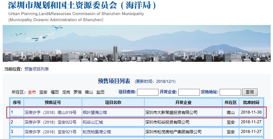
Task: Click the update time 2018/12/1 text
Action: pos(155,82)
